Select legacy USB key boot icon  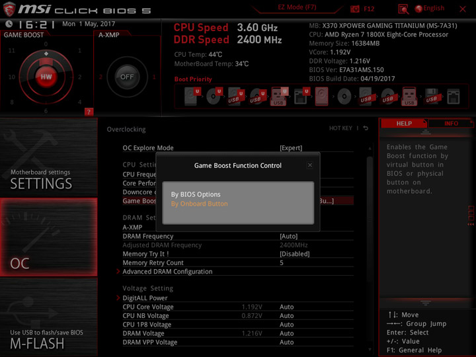(409, 97)
